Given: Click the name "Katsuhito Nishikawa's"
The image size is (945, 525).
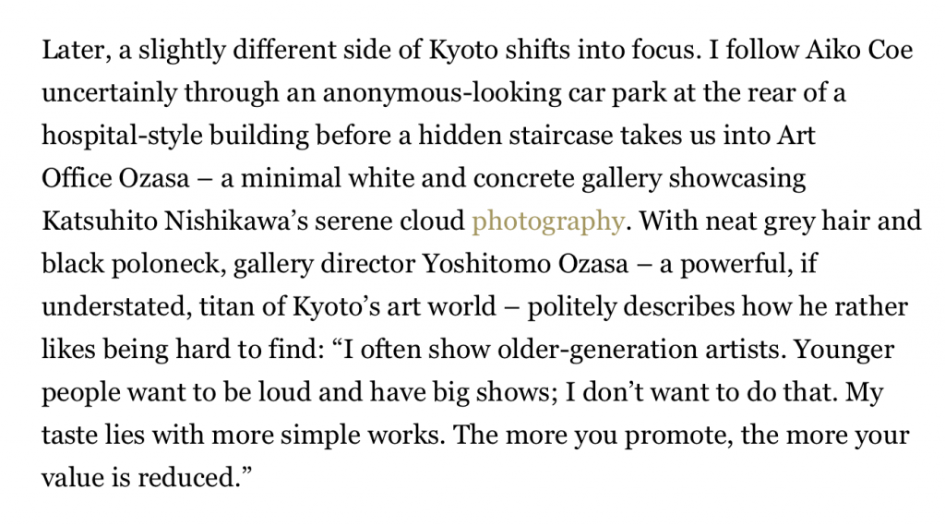Looking at the screenshot, I should pyautogui.click(x=174, y=221).
